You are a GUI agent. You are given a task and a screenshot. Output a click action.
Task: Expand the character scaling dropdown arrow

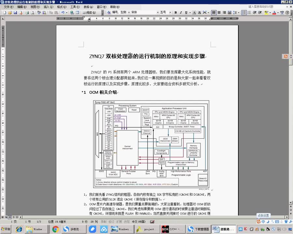(x=208, y=12)
